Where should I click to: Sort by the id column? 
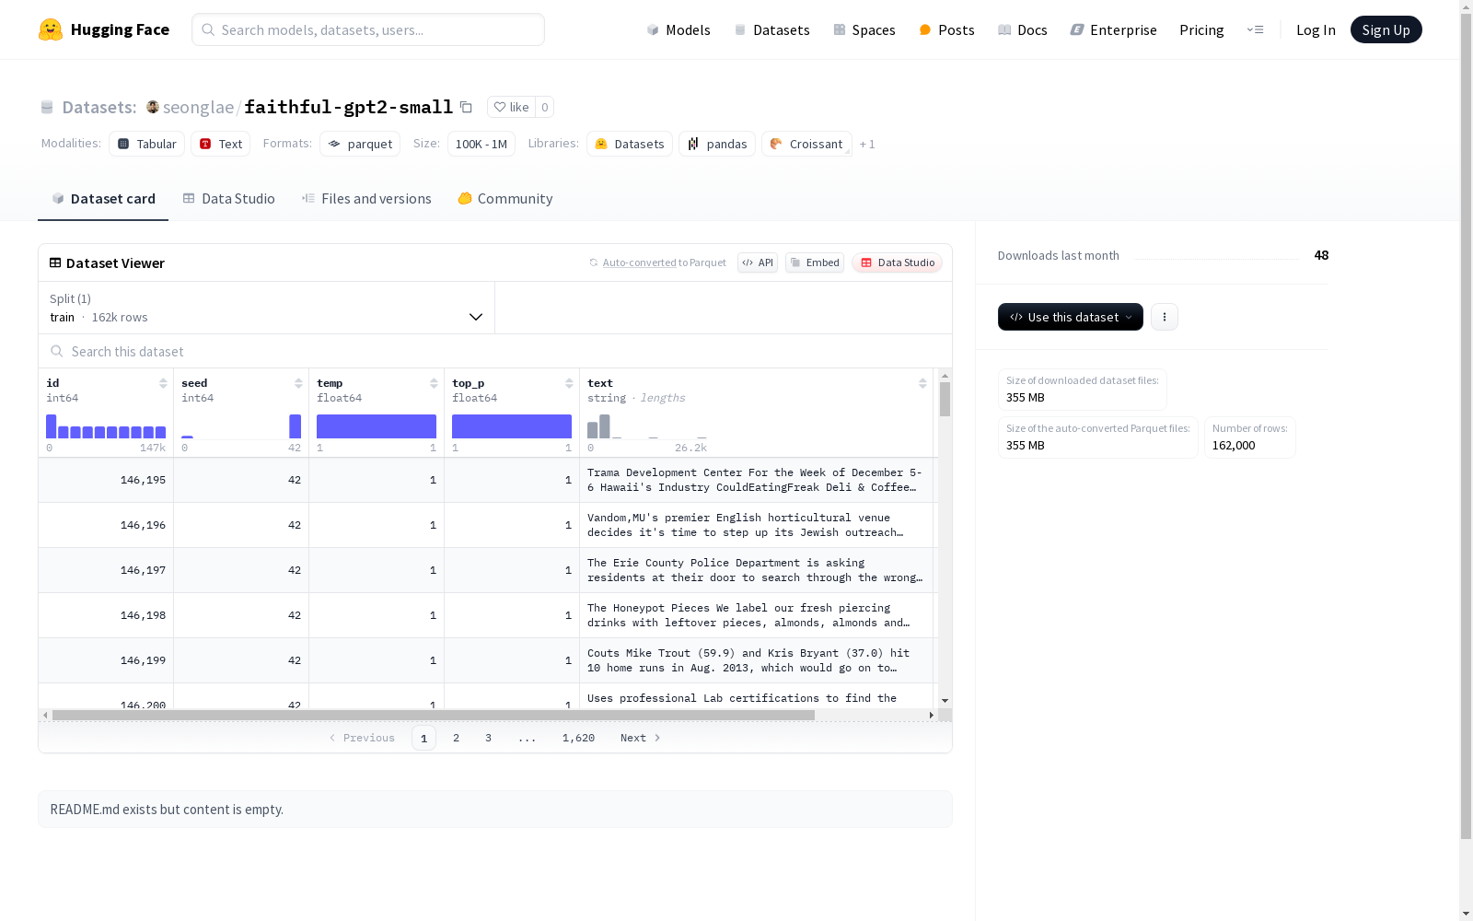(163, 383)
